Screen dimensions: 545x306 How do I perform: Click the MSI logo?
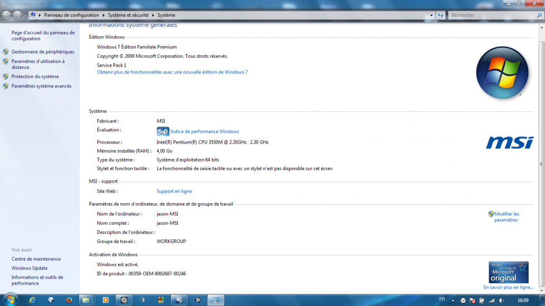pyautogui.click(x=509, y=143)
